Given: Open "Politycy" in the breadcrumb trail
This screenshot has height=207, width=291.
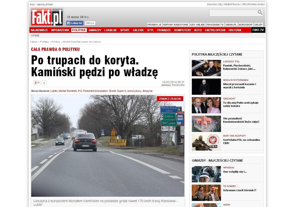Looking at the screenshot, I should (56, 42).
